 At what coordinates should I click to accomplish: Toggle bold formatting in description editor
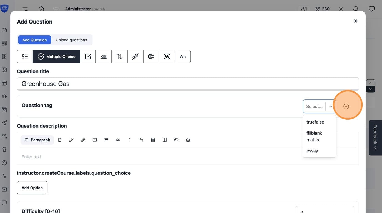60,140
